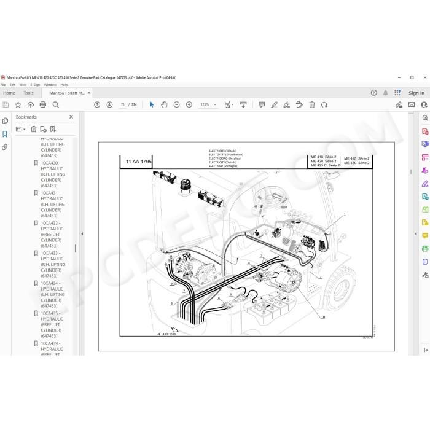Viewport: 430px width, 430px height.
Task: Delete selected bookmark trash icon
Action: click(x=33, y=129)
